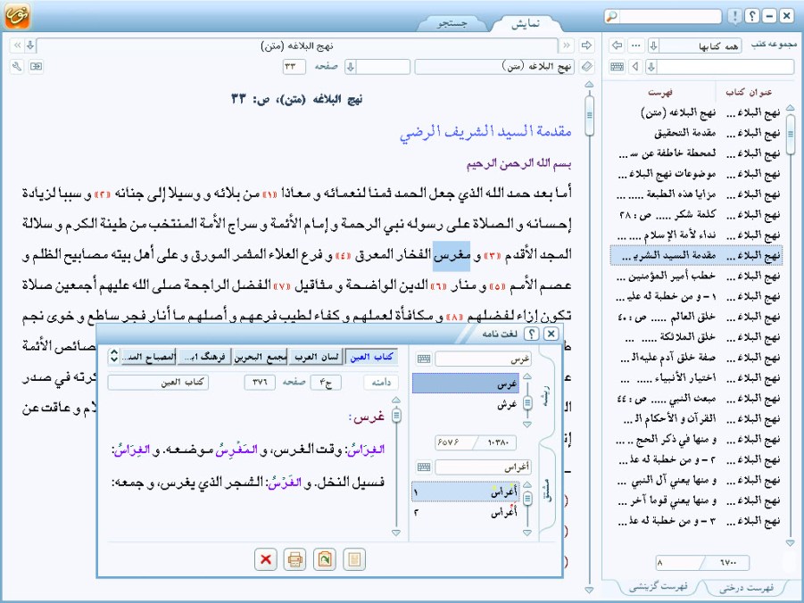This screenshot has height=603, width=804.
Task: Open the ريشه side tab in dictionary
Action: coord(547,395)
